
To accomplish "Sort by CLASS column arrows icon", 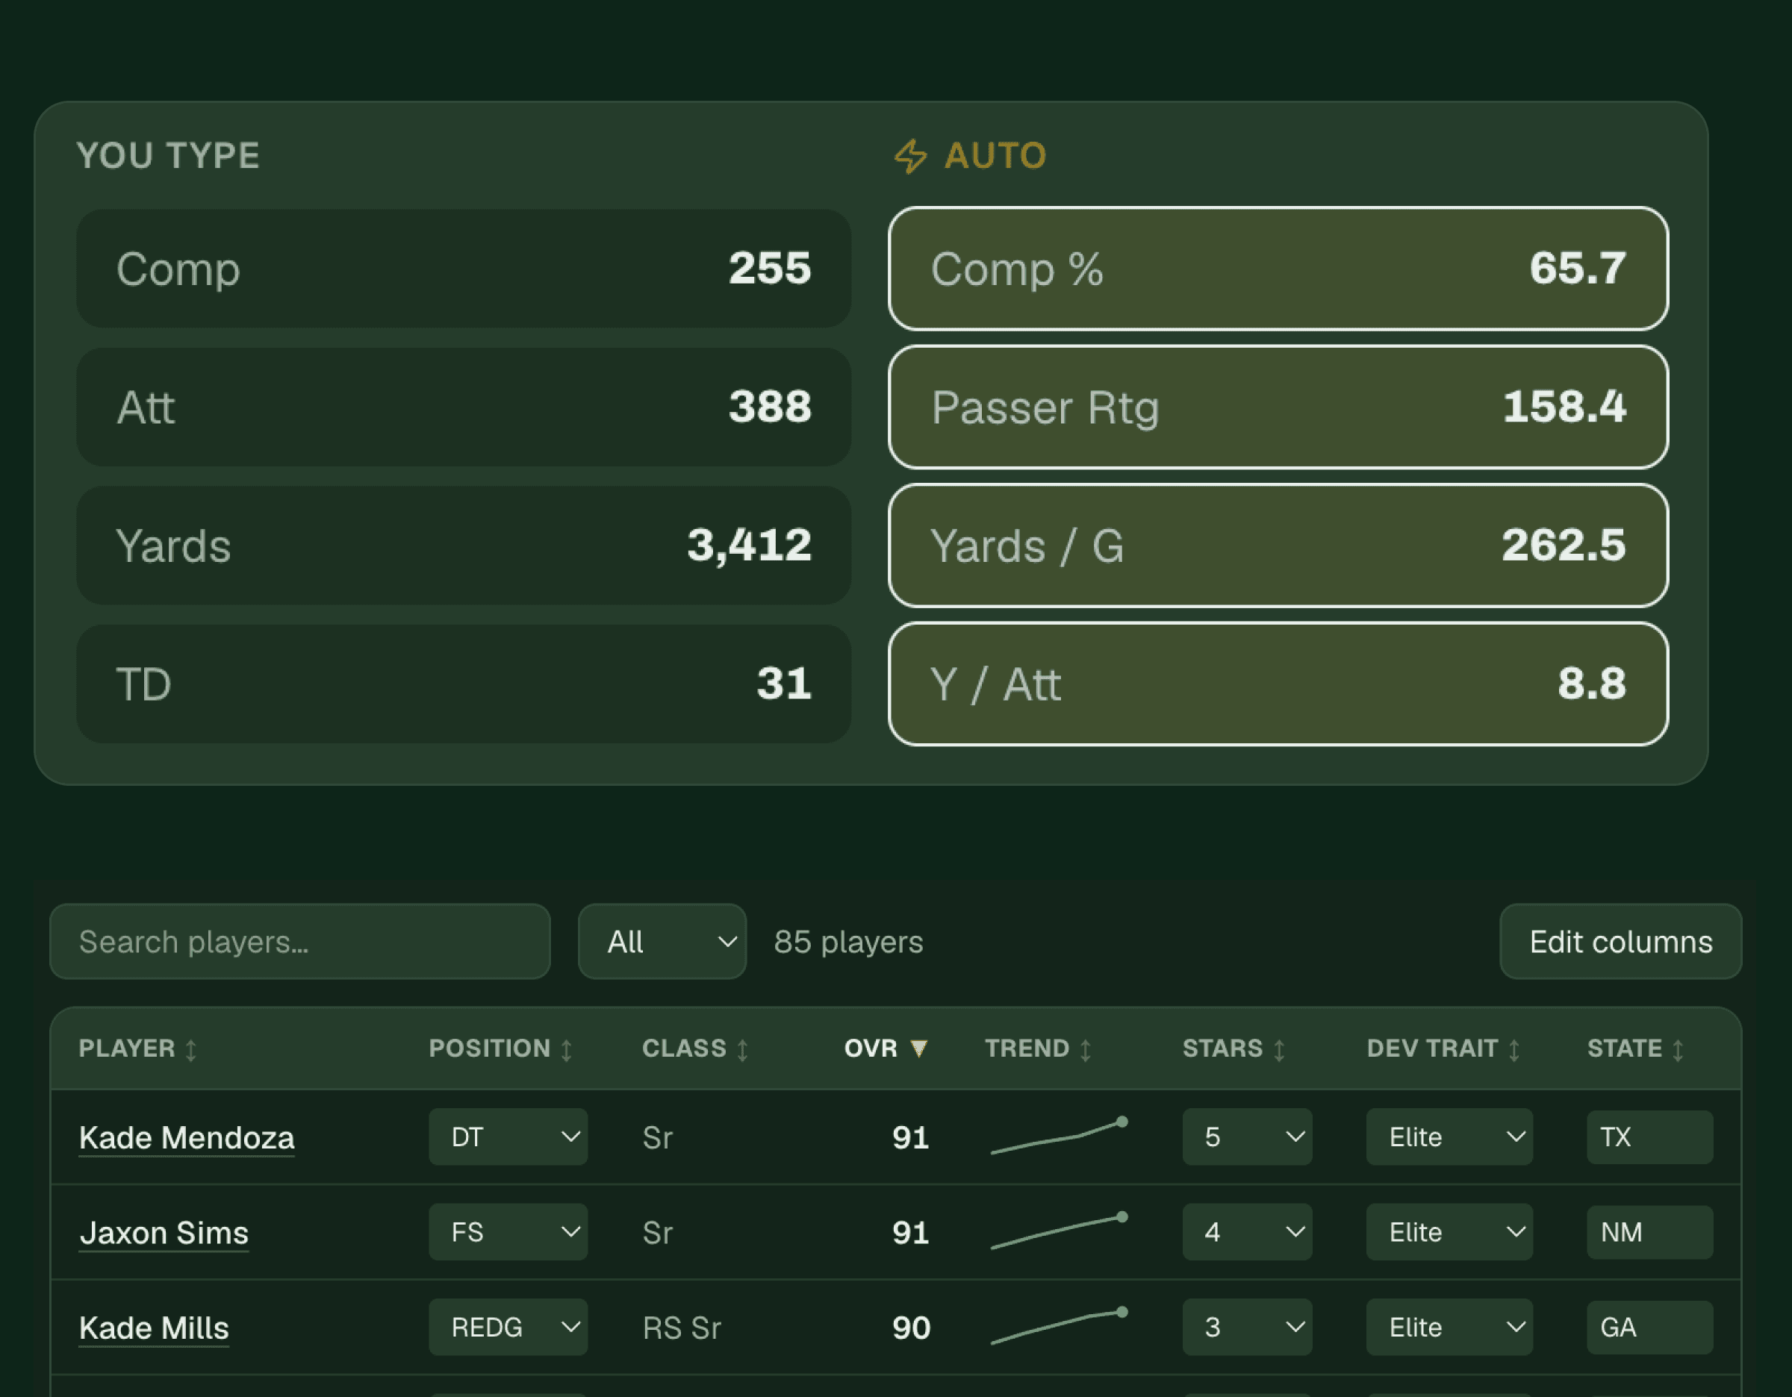I will (743, 1049).
